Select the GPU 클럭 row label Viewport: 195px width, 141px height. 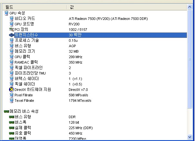point(22,57)
